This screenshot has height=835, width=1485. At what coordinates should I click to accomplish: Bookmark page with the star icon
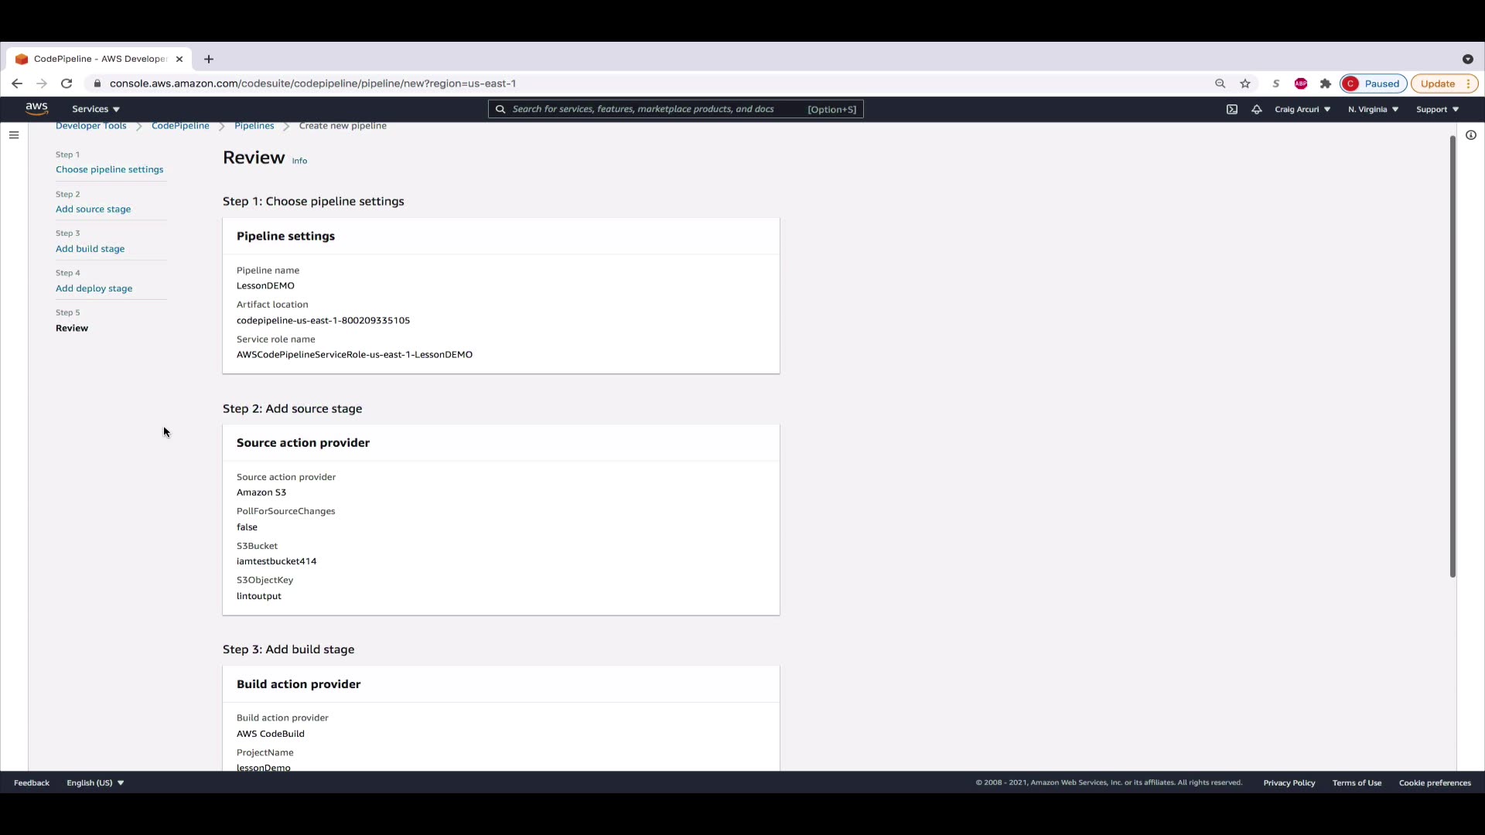pos(1245,83)
